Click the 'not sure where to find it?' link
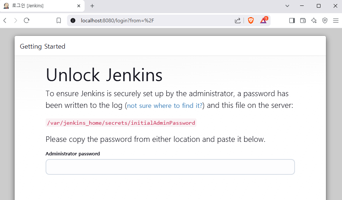This screenshot has width=342, height=200. click(x=164, y=106)
